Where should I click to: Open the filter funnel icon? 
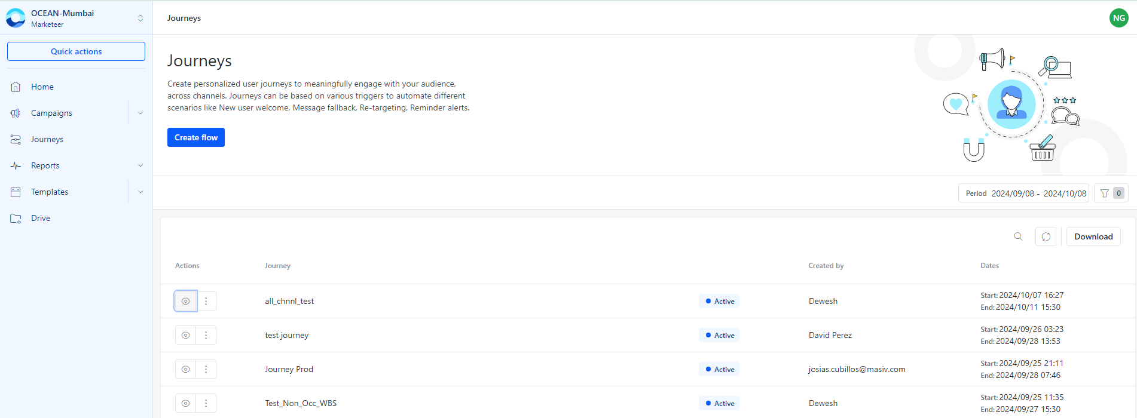click(1105, 193)
